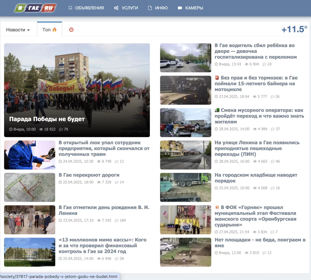311x280 pixels.
Task: Open article about ФОК «Горняк» фестиваль
Action: pyautogui.click(x=255, y=216)
